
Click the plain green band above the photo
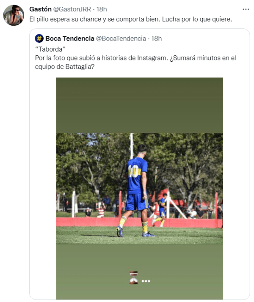(x=140, y=105)
